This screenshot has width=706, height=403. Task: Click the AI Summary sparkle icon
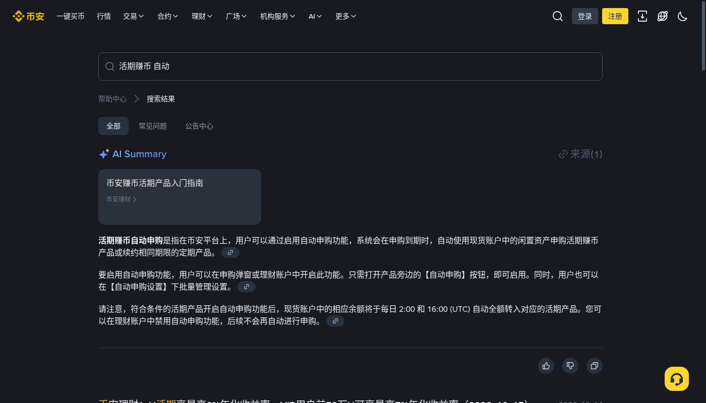coord(104,154)
